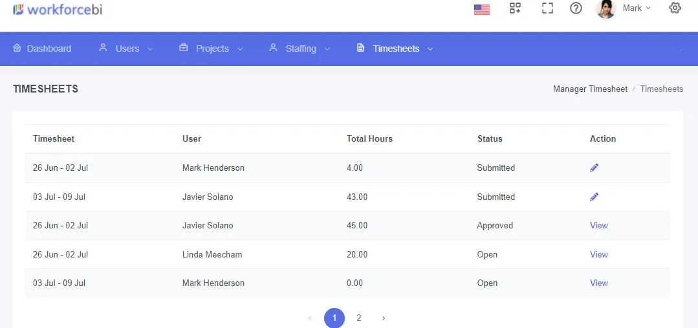The width and height of the screenshot is (698, 328).
Task: Open the apps grid icon
Action: (515, 8)
